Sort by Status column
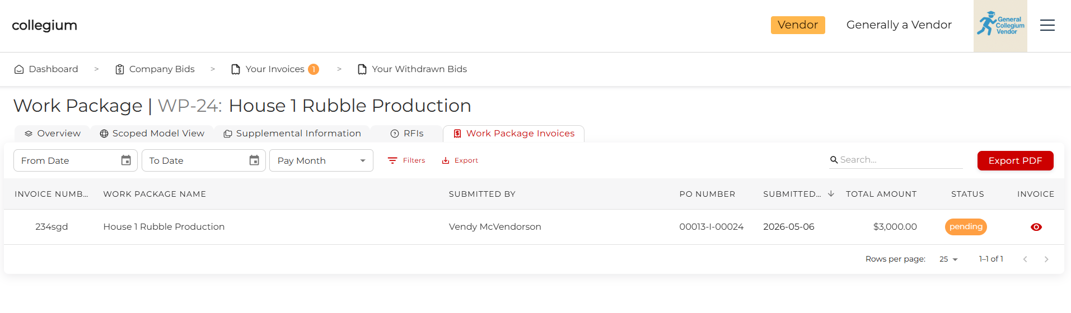Viewport: 1071px width, 313px height. coord(967,194)
